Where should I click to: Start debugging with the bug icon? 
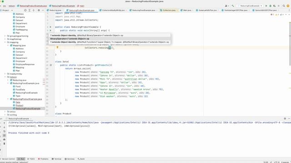pos(270,6)
